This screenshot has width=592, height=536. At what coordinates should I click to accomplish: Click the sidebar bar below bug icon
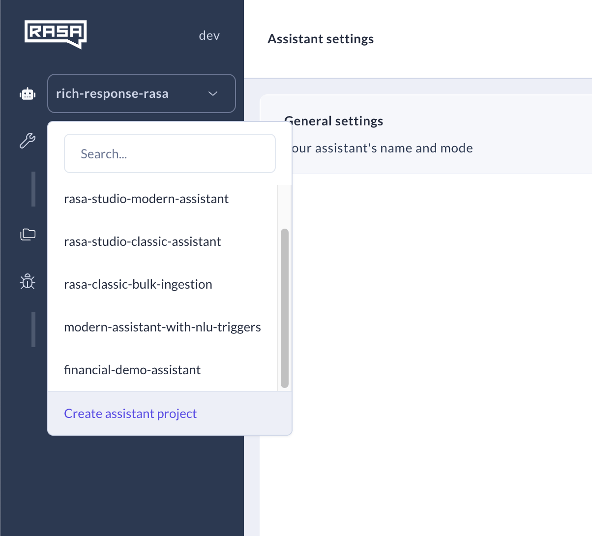(x=33, y=329)
